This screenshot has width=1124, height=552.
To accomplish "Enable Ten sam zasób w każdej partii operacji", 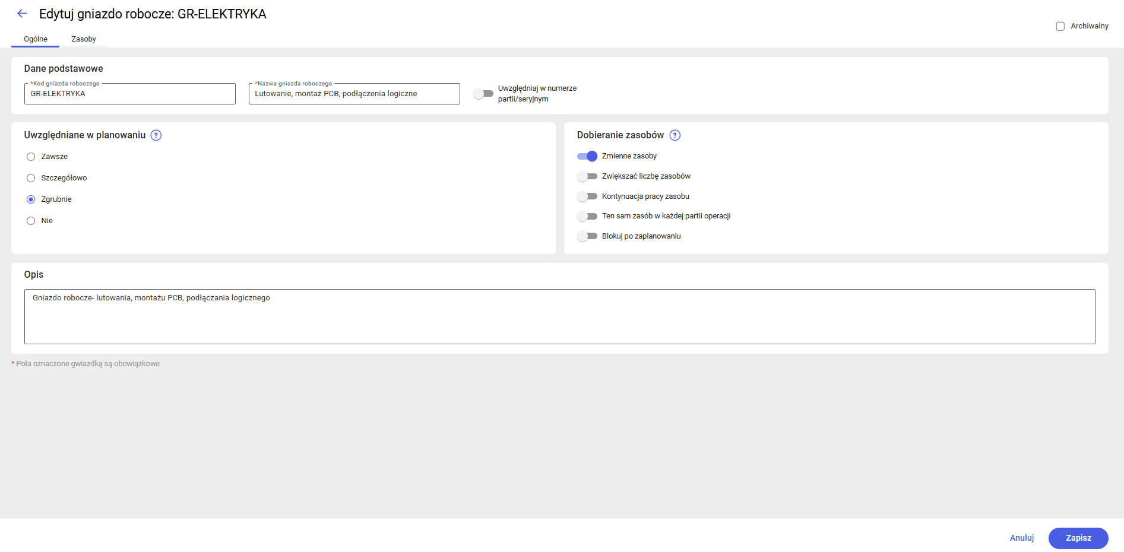I will [x=587, y=216].
